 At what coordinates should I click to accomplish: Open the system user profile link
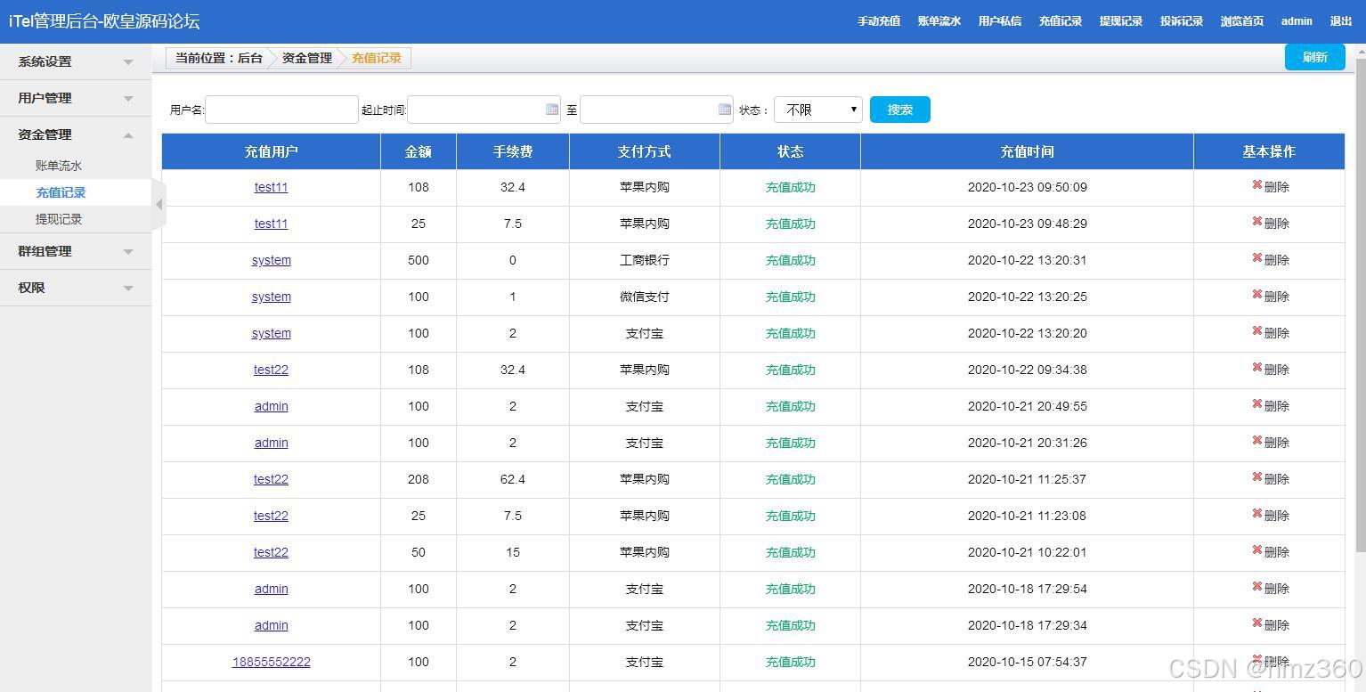(271, 260)
